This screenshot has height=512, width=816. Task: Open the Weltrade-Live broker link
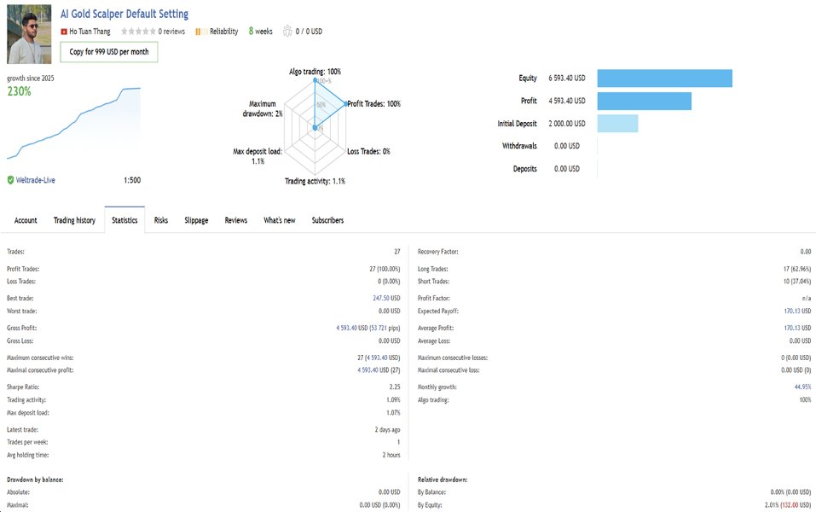tap(36, 180)
